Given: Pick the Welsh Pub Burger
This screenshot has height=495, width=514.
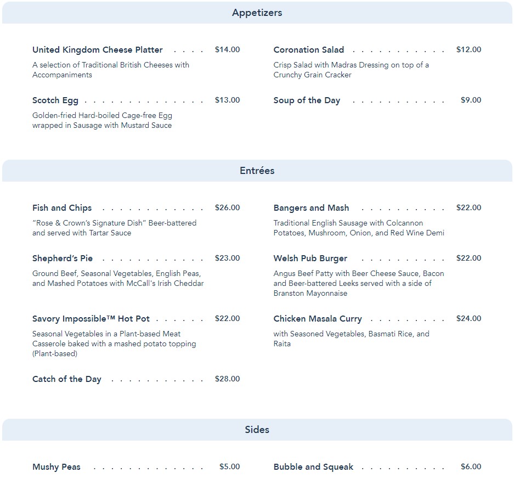Looking at the screenshot, I should 310,258.
